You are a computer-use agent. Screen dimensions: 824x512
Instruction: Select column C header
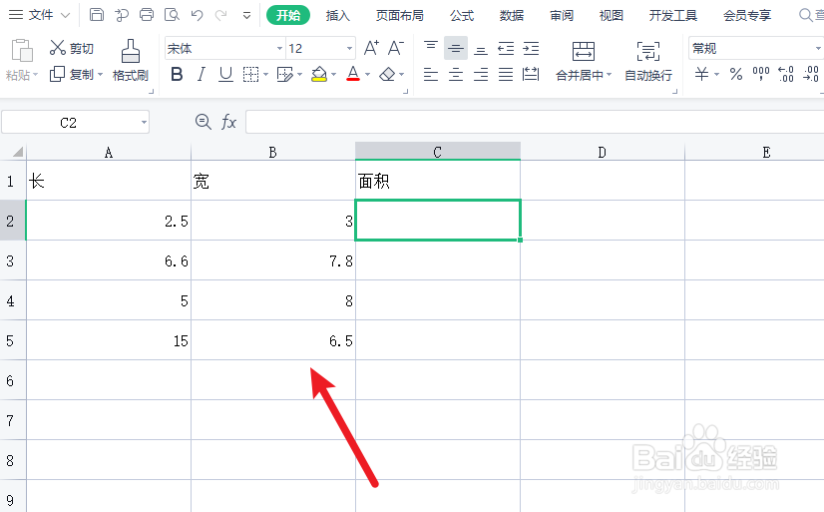[x=438, y=152]
